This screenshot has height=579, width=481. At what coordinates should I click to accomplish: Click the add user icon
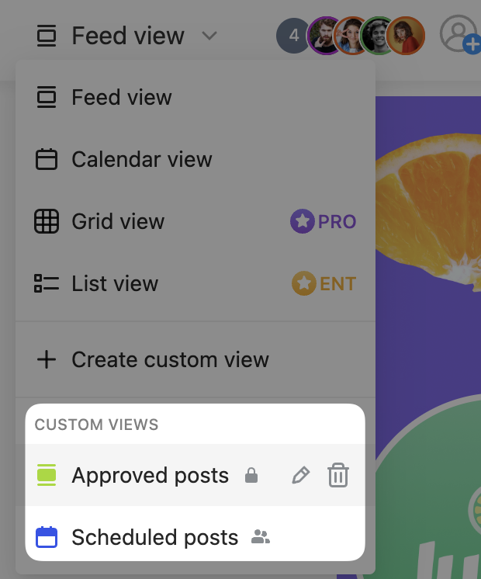459,35
